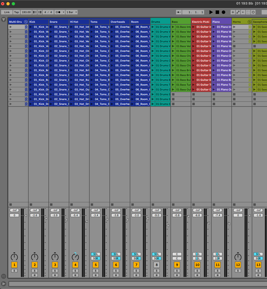Click the Session Record circle icon

point(253,12)
